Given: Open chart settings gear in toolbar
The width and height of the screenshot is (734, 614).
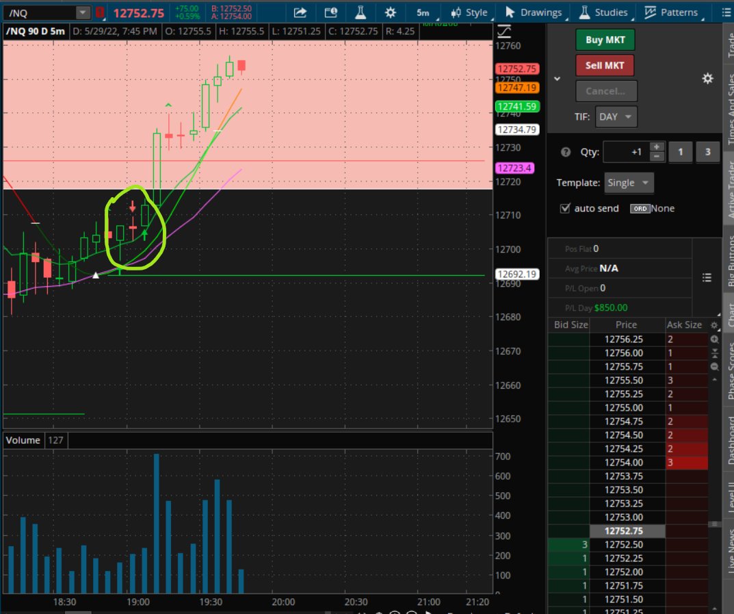Looking at the screenshot, I should point(390,12).
